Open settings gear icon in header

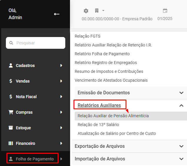coord(86,11)
